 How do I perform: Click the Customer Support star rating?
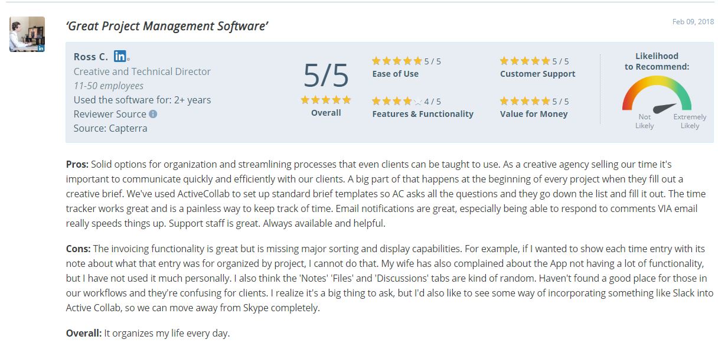524,61
